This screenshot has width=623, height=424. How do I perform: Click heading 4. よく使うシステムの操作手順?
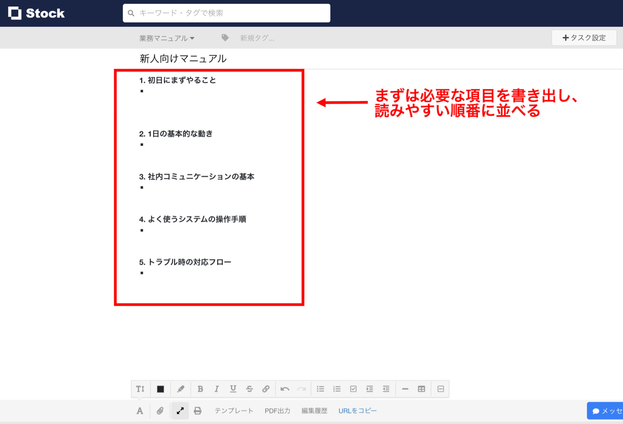click(192, 219)
